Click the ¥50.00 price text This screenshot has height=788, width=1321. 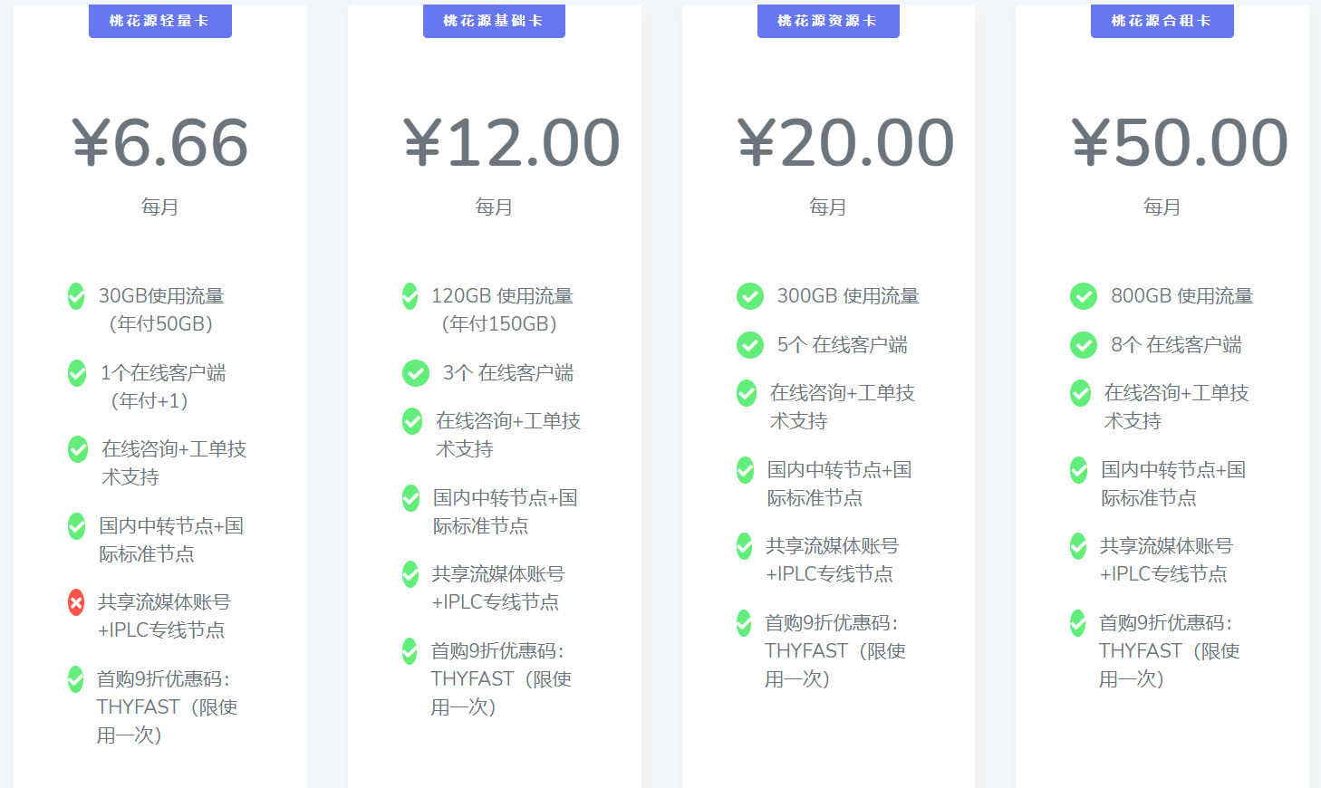1180,143
